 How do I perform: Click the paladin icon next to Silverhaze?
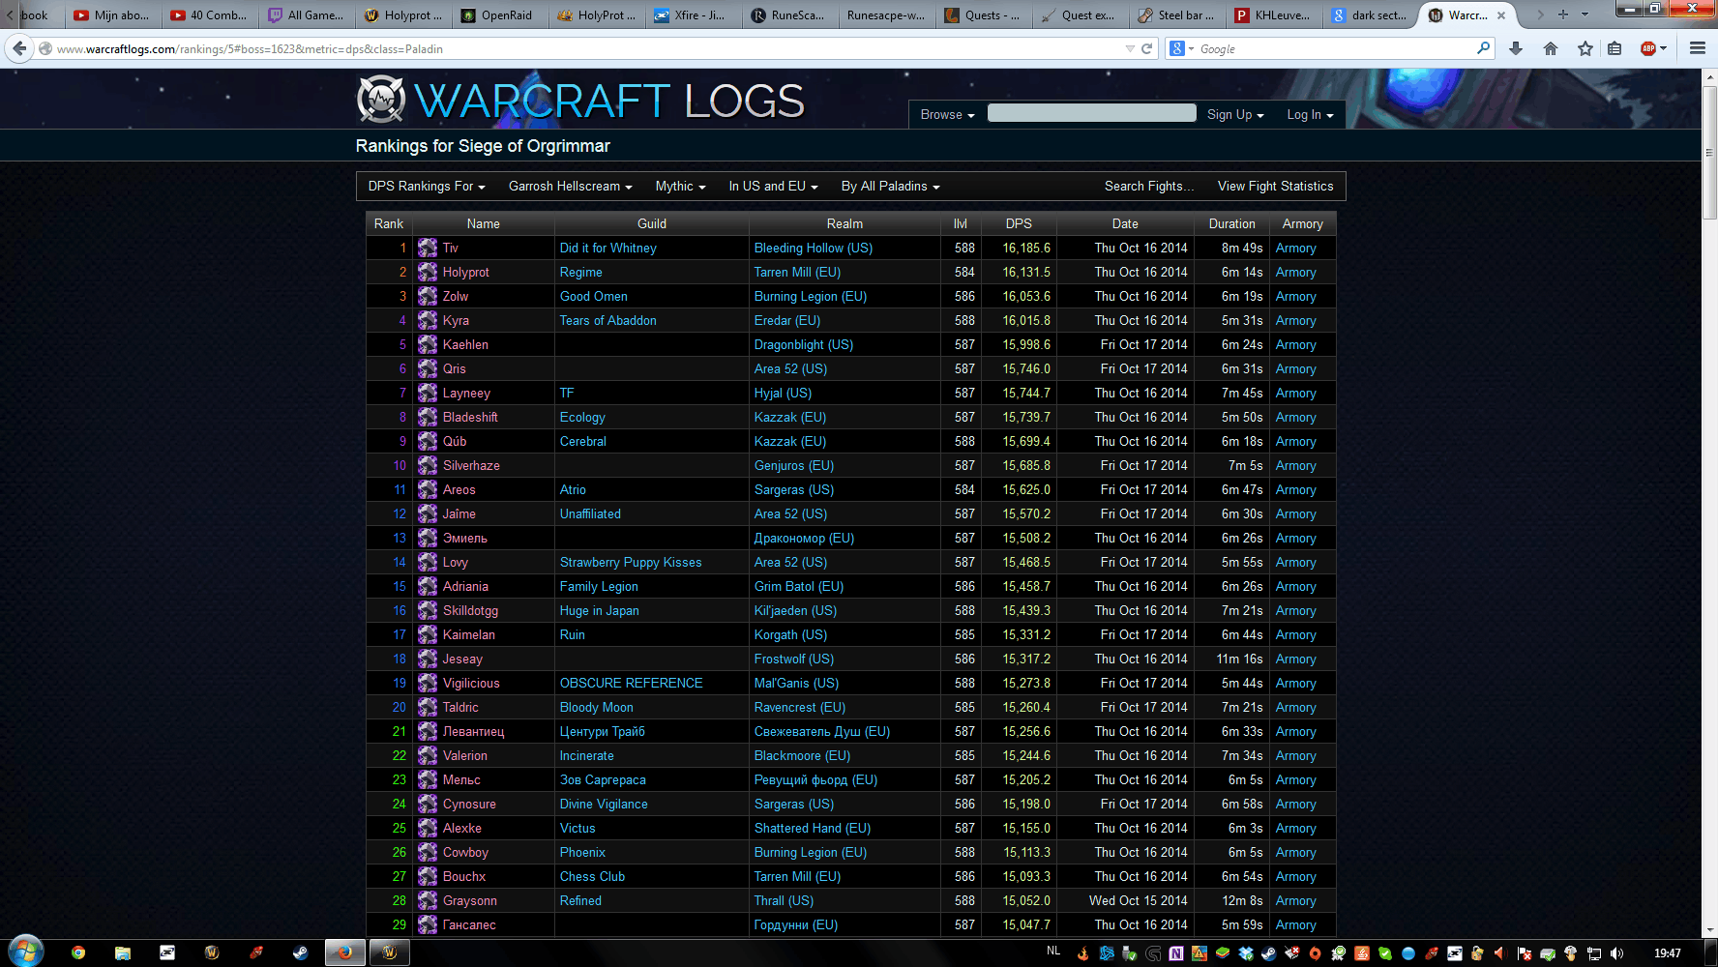click(428, 465)
